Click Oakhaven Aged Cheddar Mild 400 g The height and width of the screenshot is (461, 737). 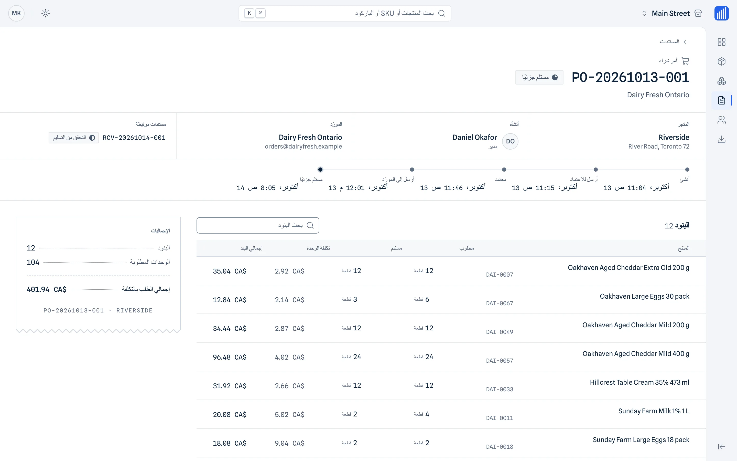coord(636,354)
